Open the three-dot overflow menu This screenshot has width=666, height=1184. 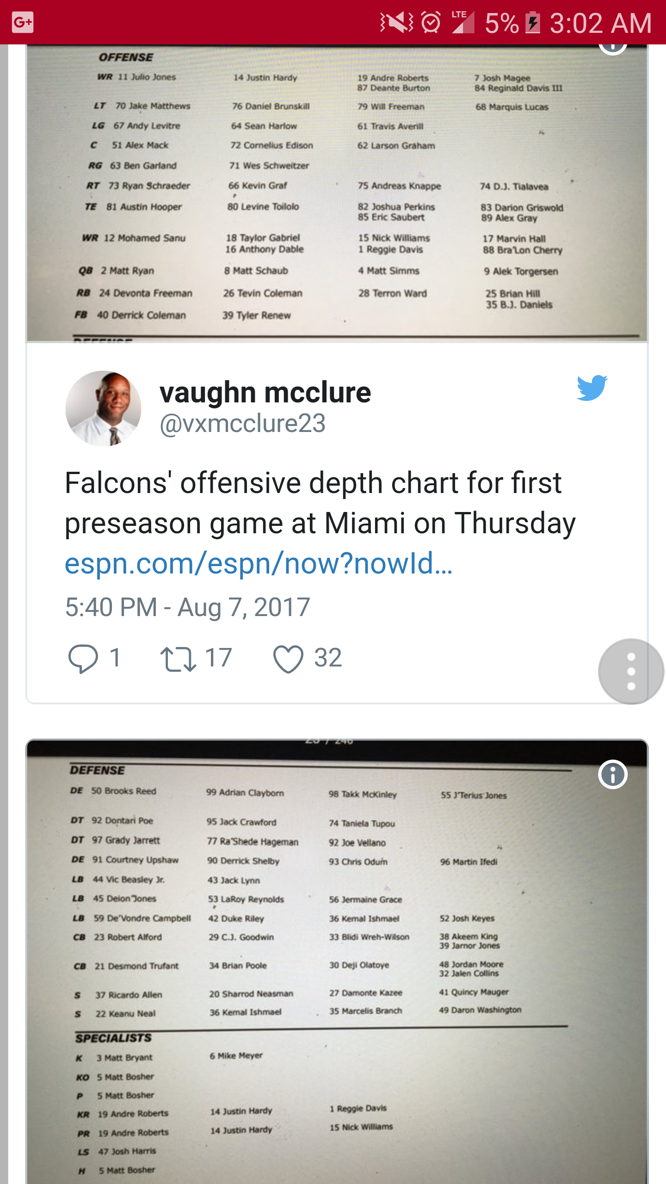coord(631,672)
